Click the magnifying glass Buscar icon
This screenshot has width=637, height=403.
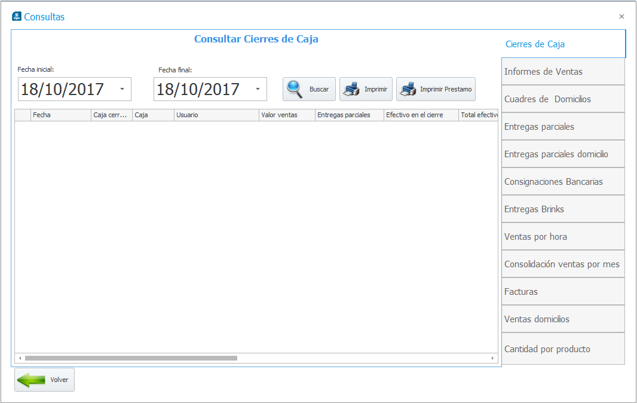295,89
